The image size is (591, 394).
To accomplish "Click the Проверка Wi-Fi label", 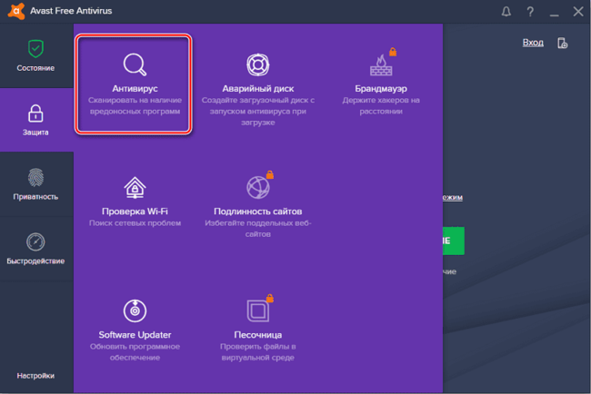I will point(135,212).
